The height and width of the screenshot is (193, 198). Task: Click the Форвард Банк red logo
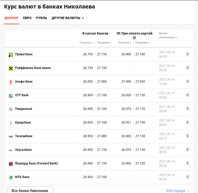[11, 164]
